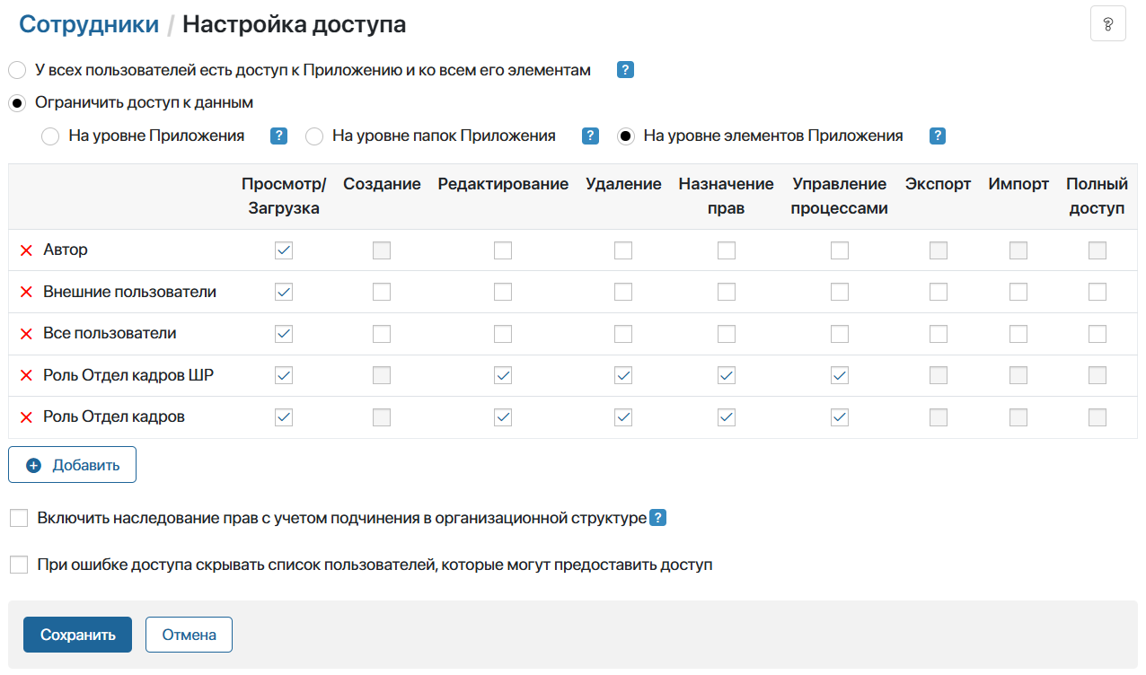Click the Настройка доступа page title

[x=294, y=24]
